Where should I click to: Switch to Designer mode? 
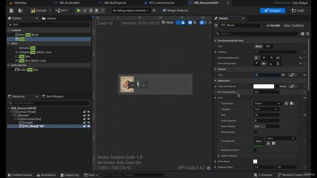pyautogui.click(x=272, y=10)
